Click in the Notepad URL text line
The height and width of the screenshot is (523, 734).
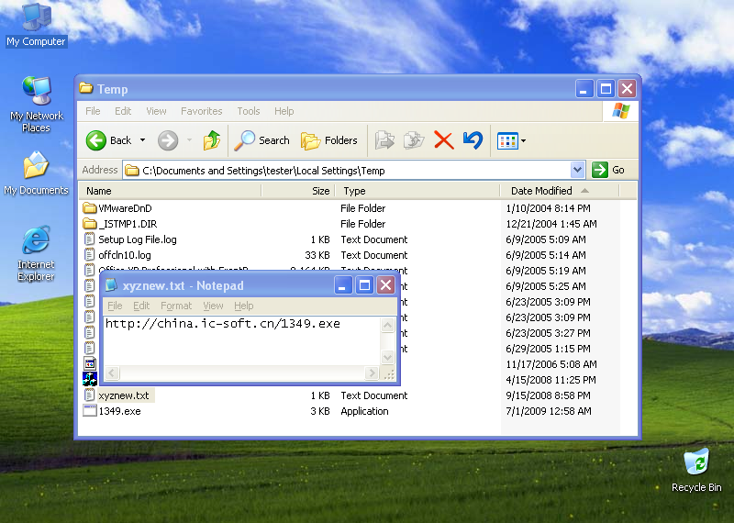coord(223,324)
